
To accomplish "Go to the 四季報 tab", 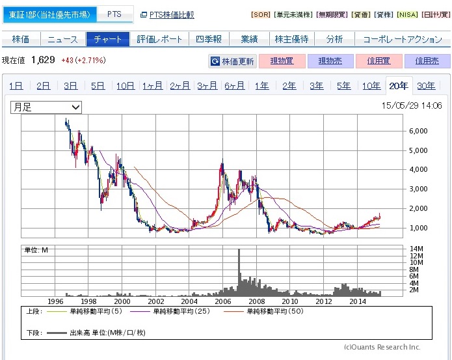I will (209, 39).
